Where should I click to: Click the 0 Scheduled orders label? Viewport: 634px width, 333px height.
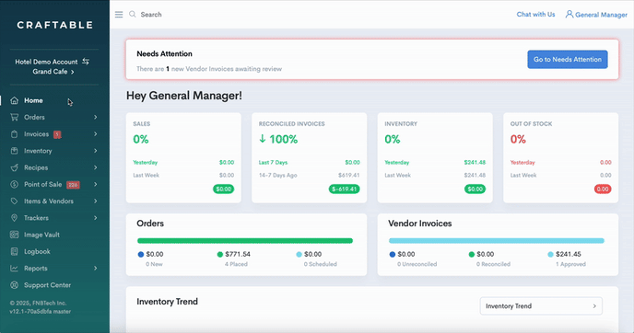[x=321, y=264]
